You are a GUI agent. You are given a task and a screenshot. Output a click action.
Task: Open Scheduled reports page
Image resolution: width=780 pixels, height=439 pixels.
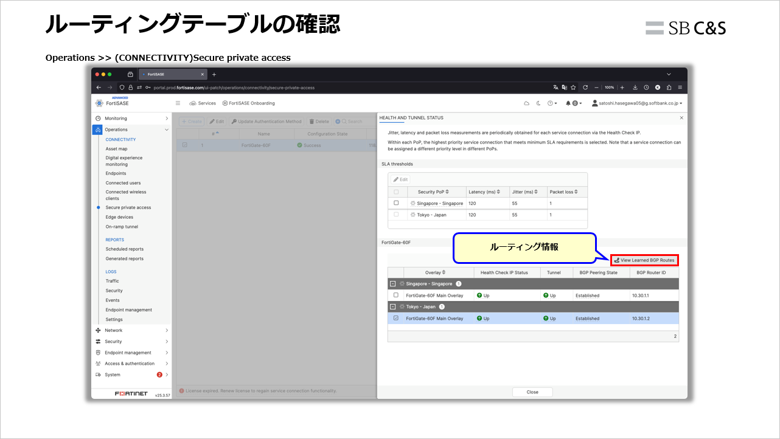click(x=125, y=249)
